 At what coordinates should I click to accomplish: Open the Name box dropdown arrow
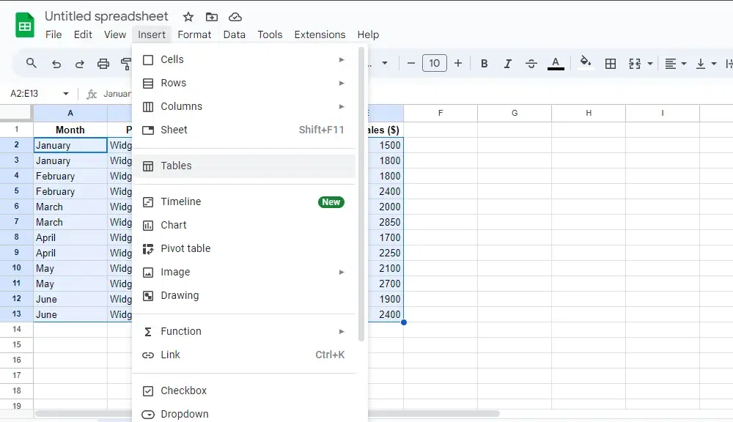66,94
